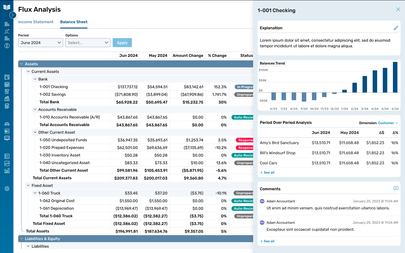Collapse the Assets section

click(x=22, y=64)
